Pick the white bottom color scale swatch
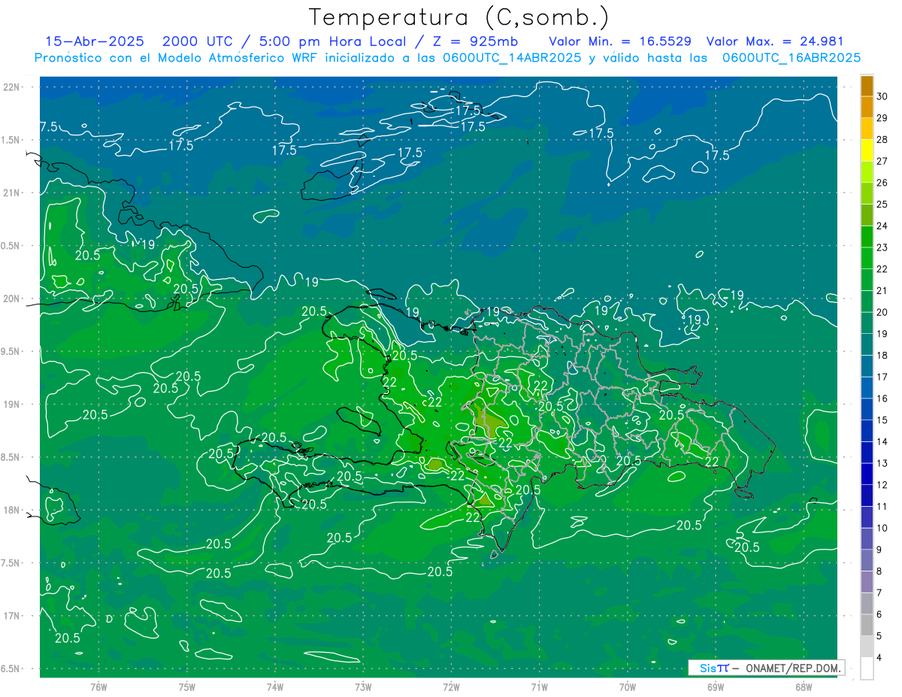902x697 pixels. coord(867,668)
